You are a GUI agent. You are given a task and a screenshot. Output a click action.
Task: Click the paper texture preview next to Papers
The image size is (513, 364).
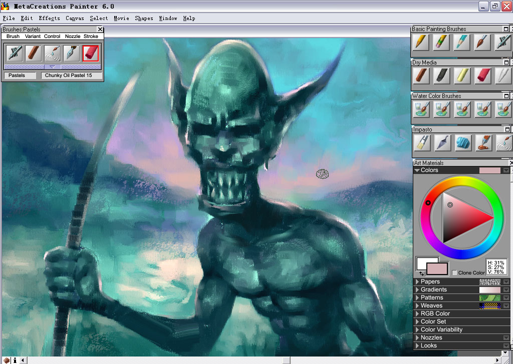pyautogui.click(x=490, y=281)
